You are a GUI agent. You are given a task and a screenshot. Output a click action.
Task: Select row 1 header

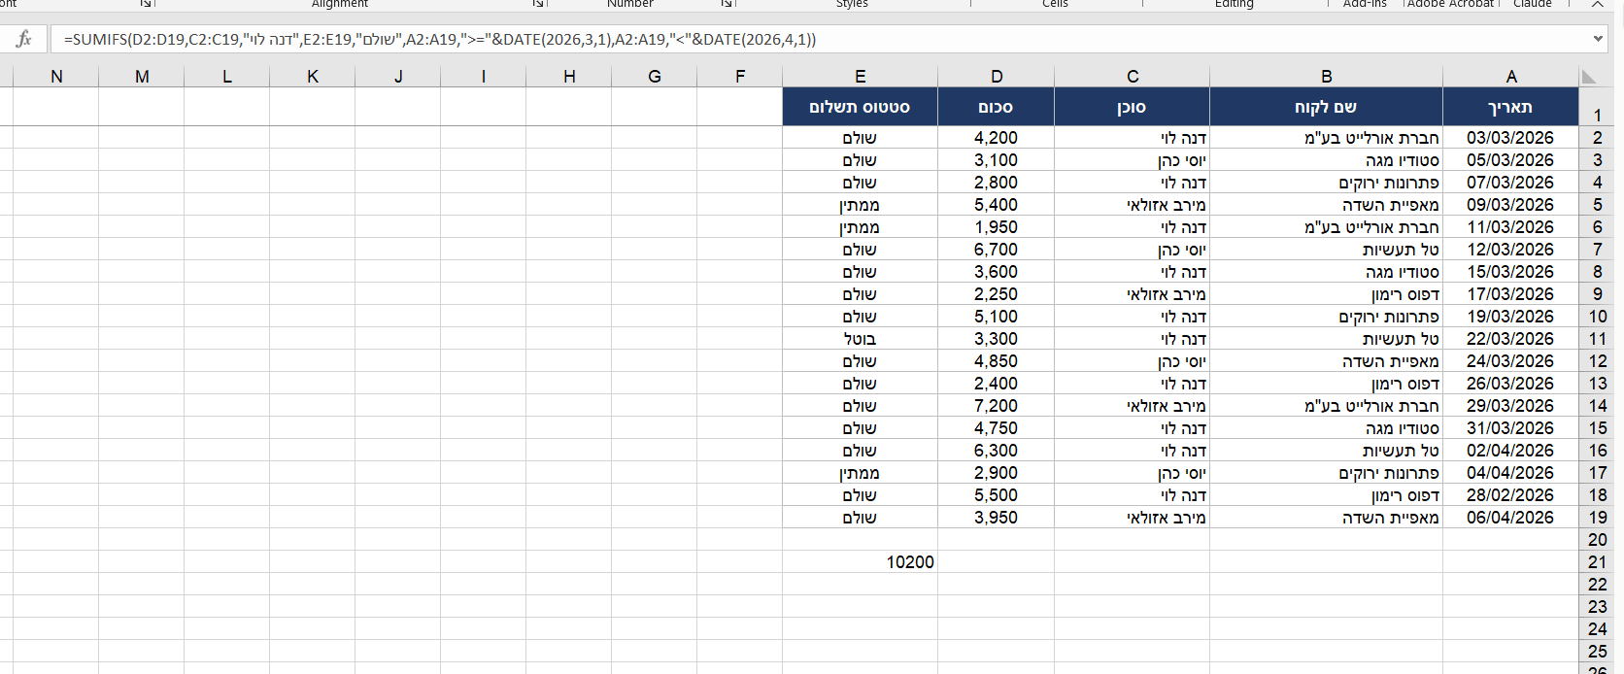coord(1598,107)
